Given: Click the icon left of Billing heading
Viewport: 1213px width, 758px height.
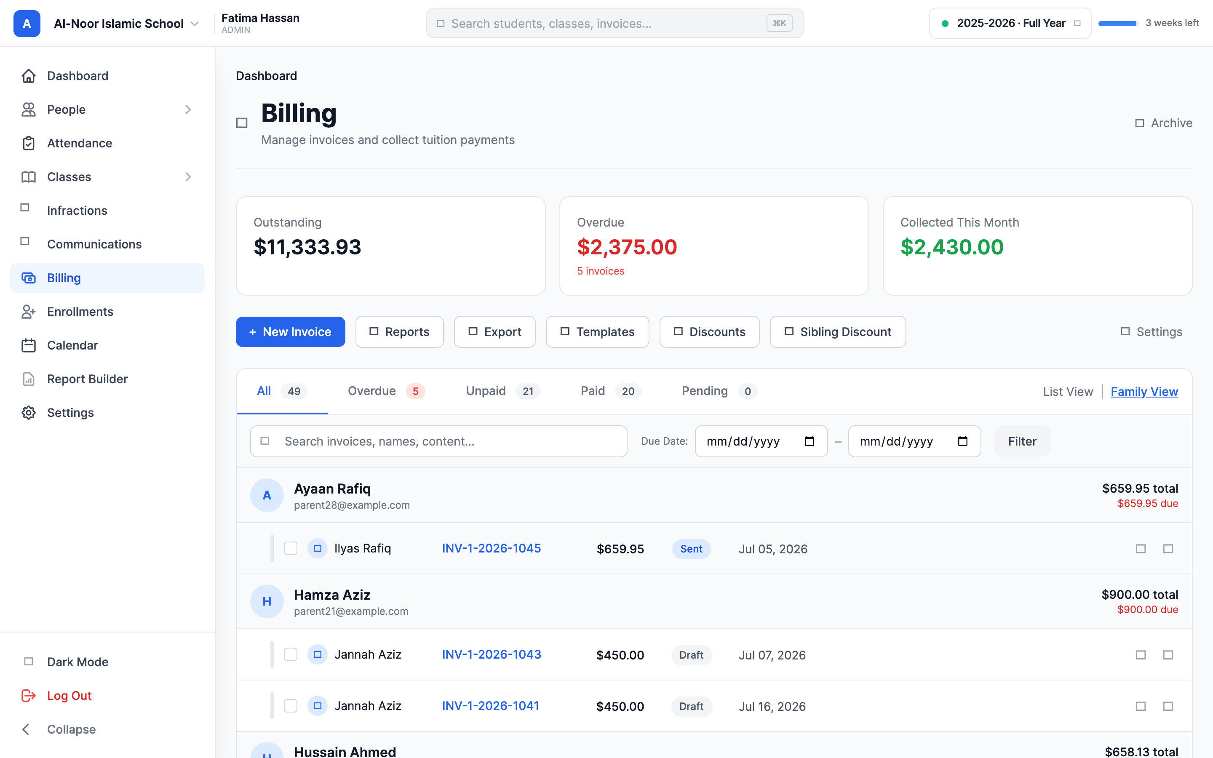Looking at the screenshot, I should coord(242,123).
